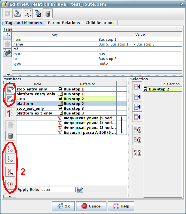Expand members toolbar with bottom down arrow
186x214 pixels.
pyautogui.click(x=10, y=196)
